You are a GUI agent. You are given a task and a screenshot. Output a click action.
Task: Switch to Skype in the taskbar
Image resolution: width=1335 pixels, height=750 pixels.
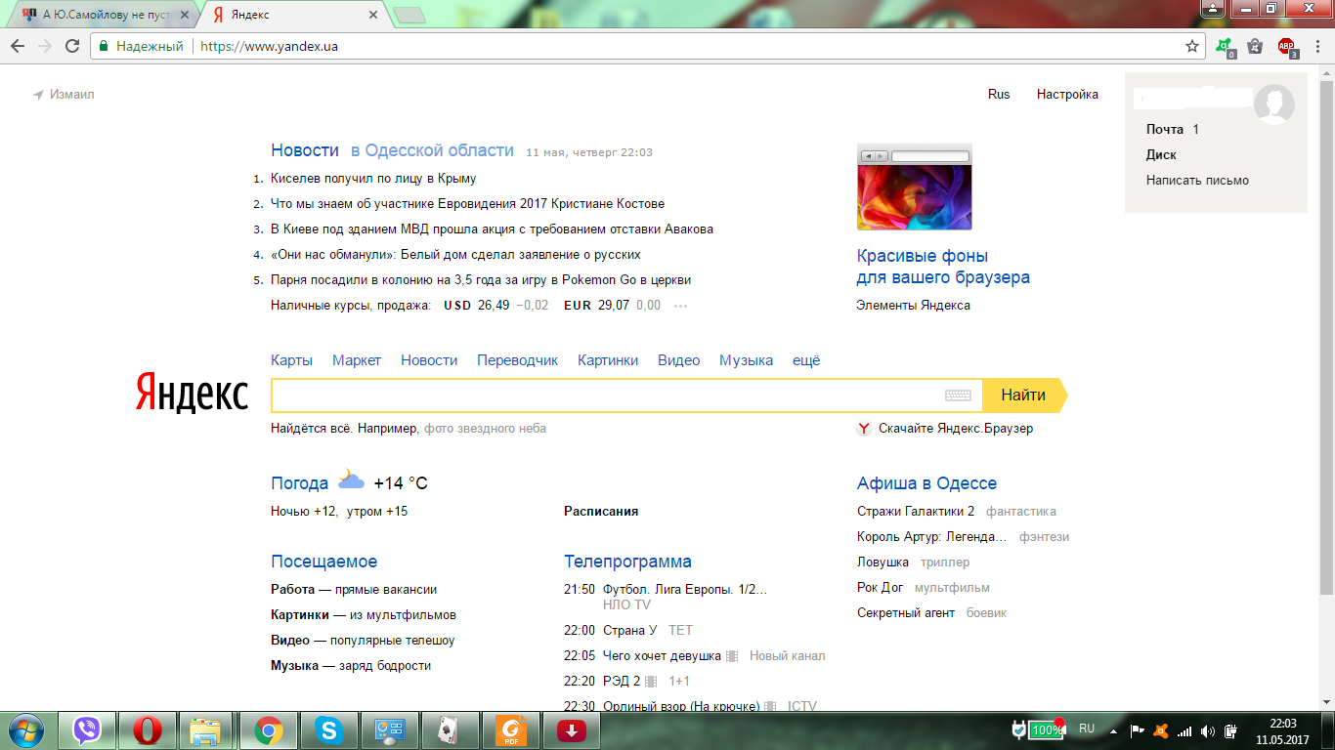tap(329, 729)
